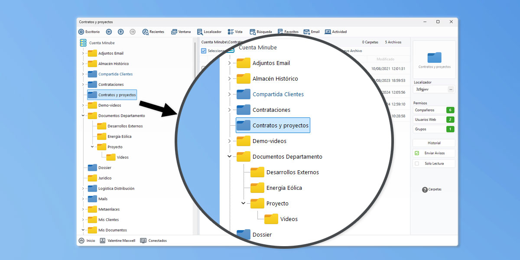The image size is (520, 260).
Task: Click the green badge showing 1 for Grupos
Action: coord(451,129)
